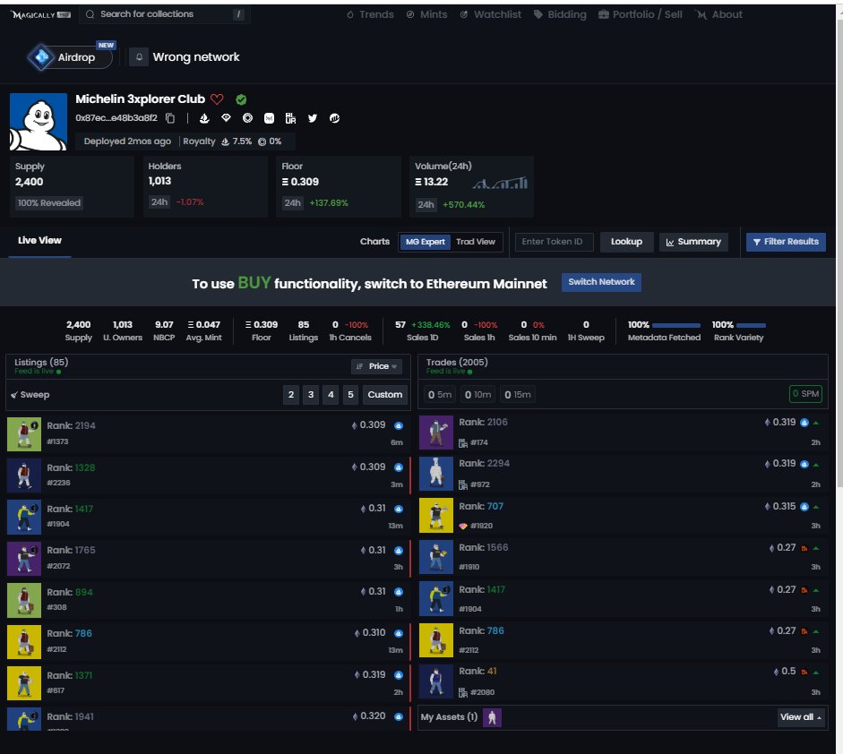Viewport: 843px width, 754px height.
Task: Open trade #972 thumbnail
Action: 436,474
